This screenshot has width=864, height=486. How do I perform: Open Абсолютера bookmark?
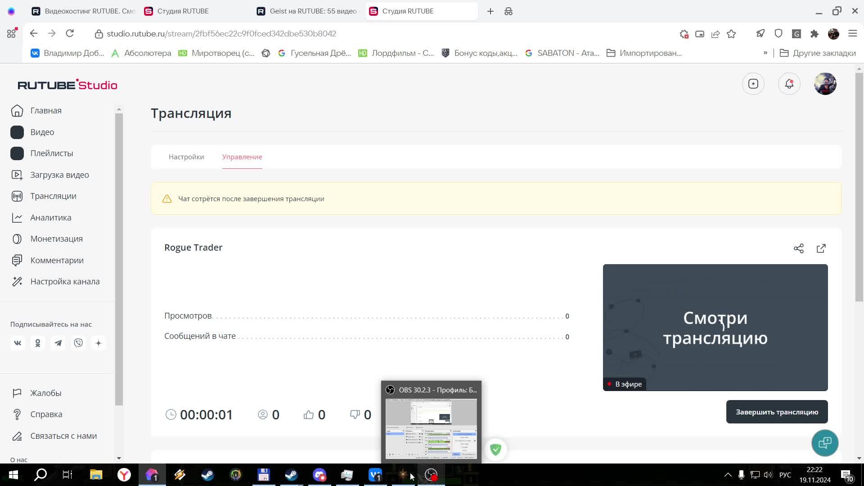click(x=142, y=53)
